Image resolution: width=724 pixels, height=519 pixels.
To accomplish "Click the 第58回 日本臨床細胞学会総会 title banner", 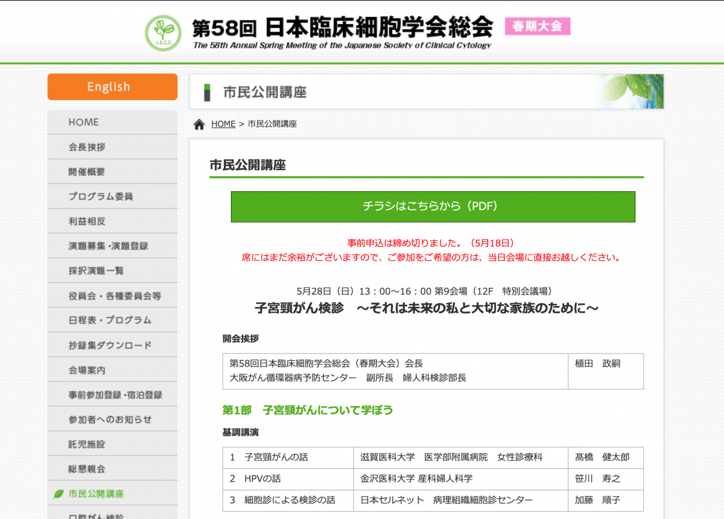I will [342, 31].
